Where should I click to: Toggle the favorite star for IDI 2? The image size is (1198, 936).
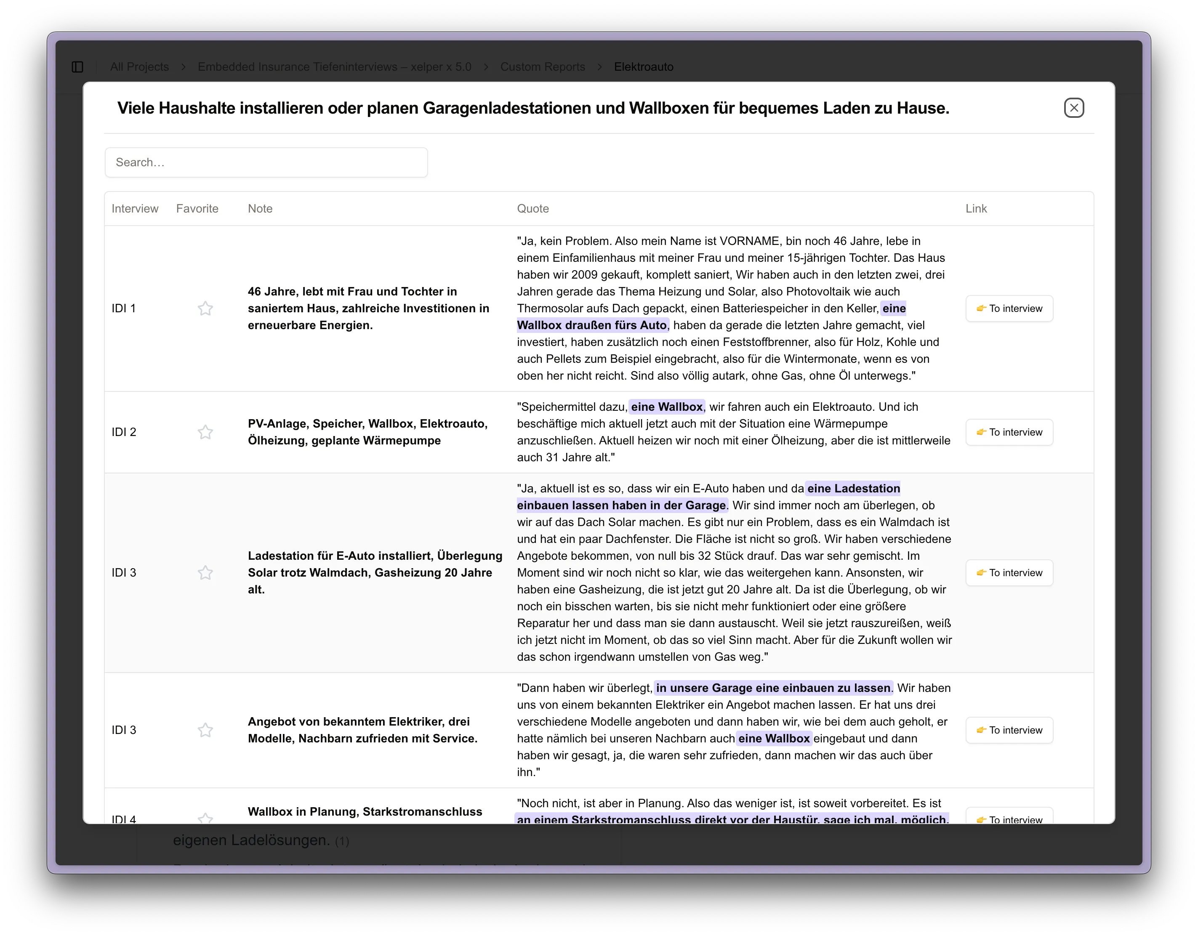tap(205, 432)
